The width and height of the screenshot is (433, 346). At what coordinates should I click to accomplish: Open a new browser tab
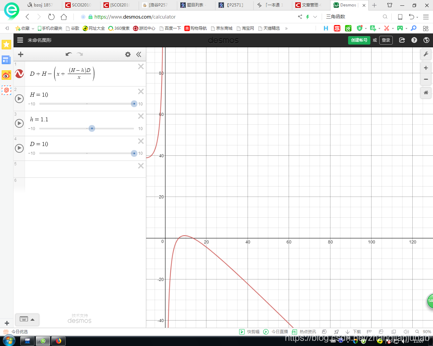(374, 5)
